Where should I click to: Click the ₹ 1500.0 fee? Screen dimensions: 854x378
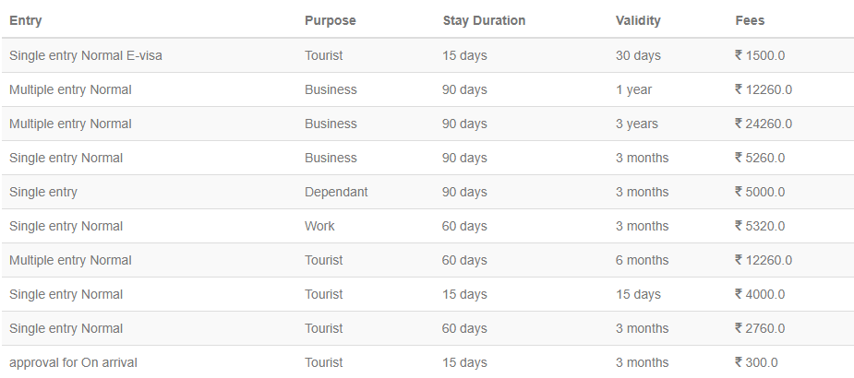759,55
